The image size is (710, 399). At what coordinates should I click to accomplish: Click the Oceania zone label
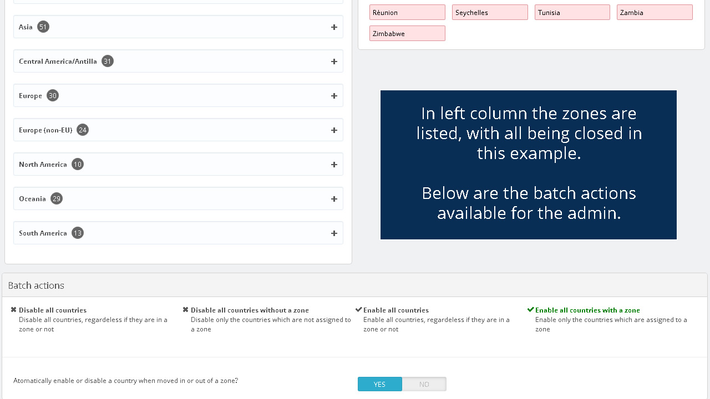point(32,199)
